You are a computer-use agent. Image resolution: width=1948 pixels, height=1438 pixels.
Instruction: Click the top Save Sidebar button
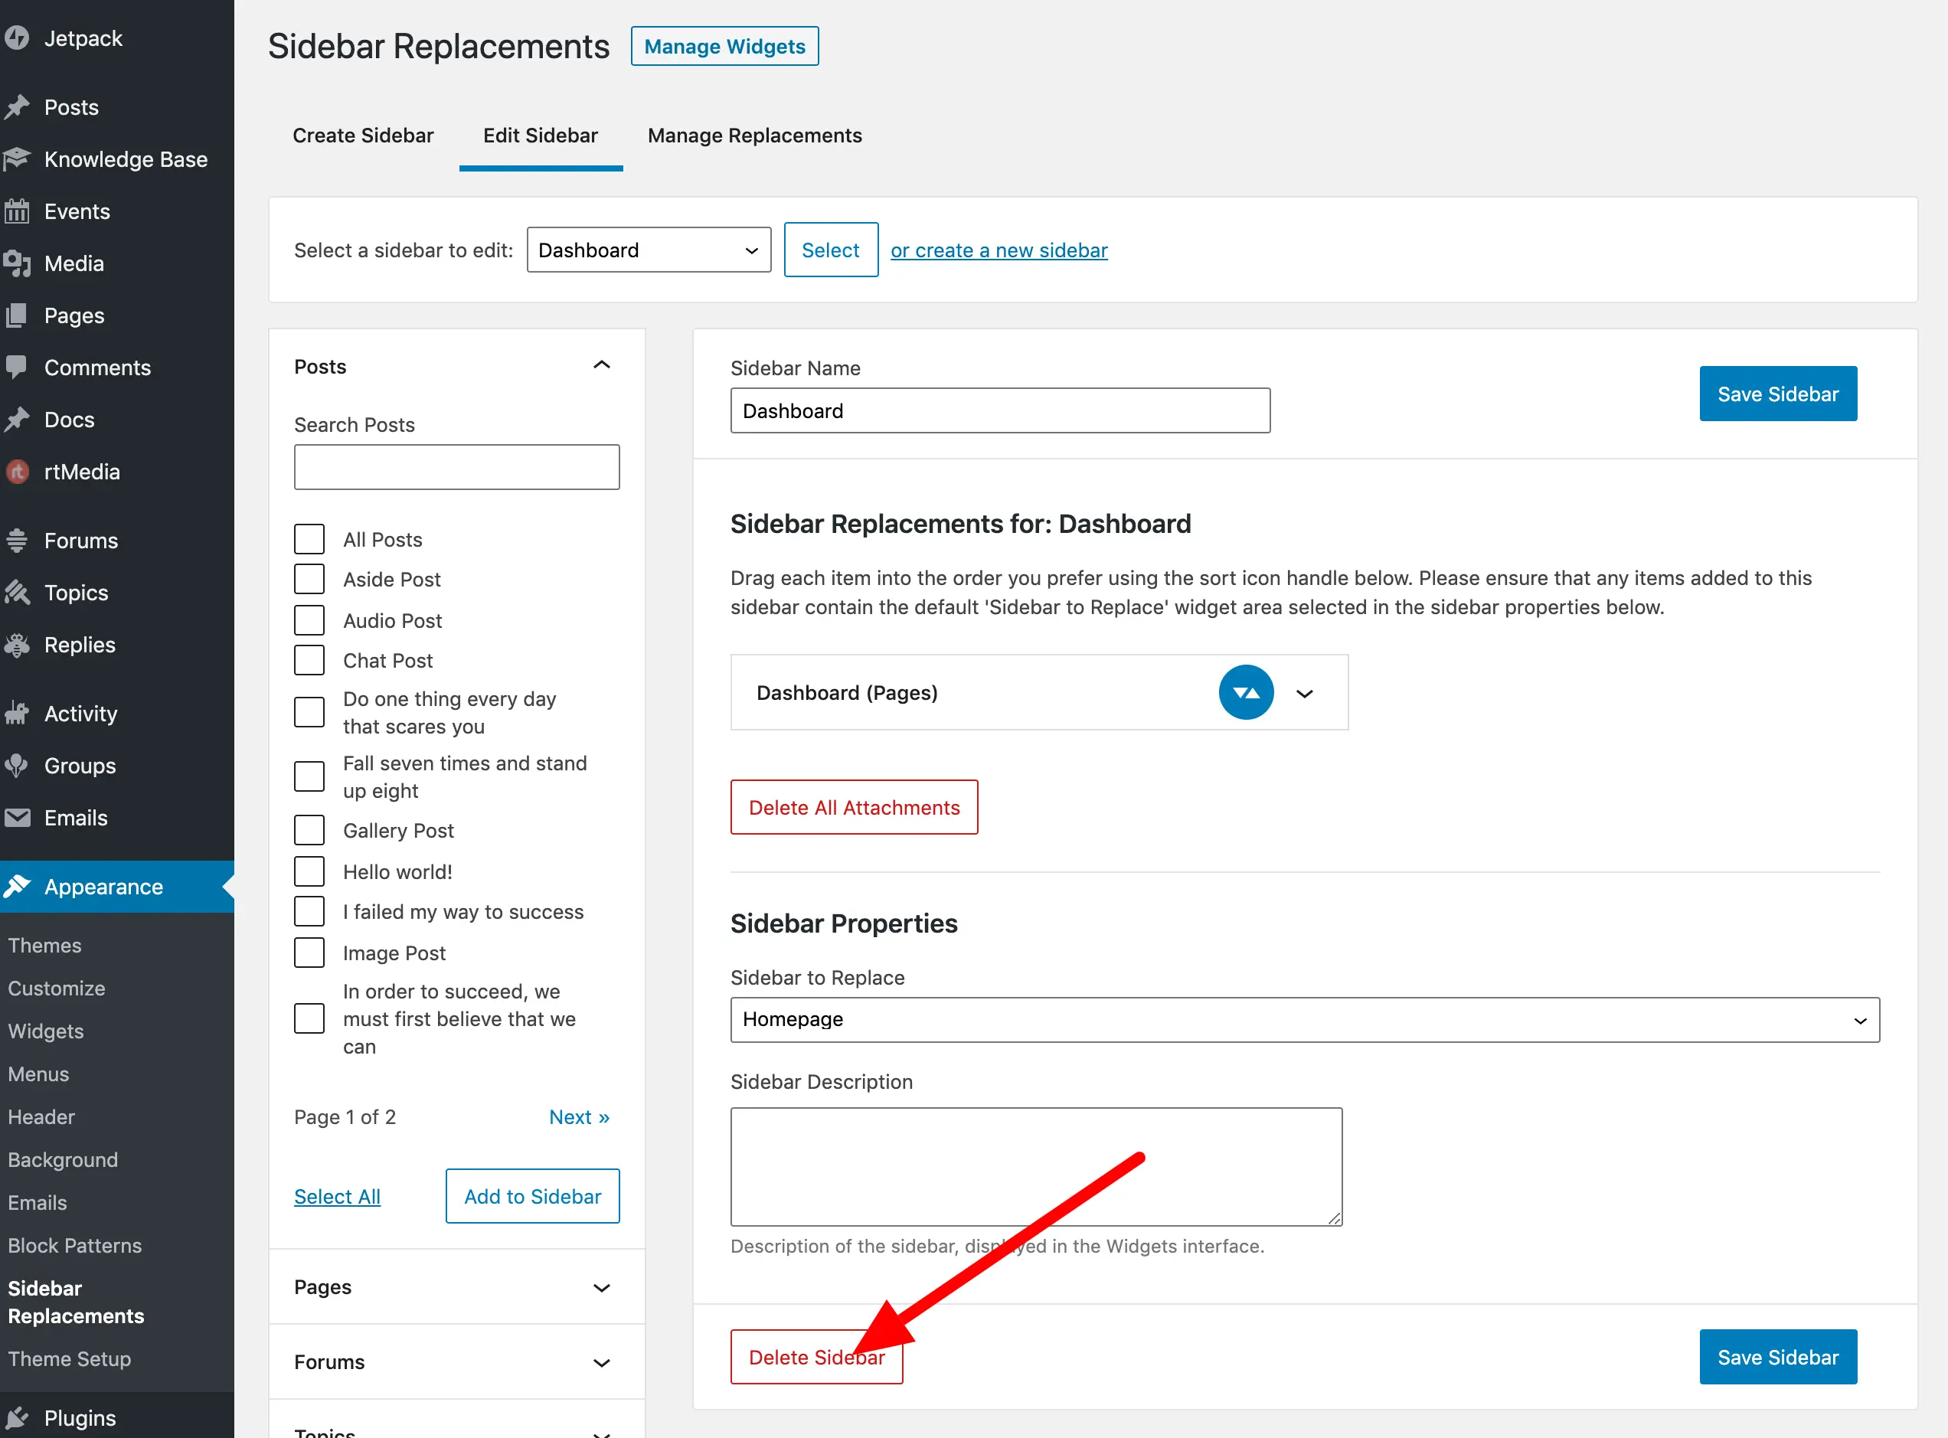(x=1778, y=394)
